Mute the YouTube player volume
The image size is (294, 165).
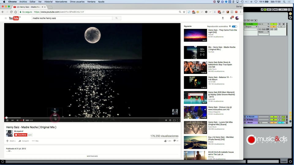click(18, 120)
